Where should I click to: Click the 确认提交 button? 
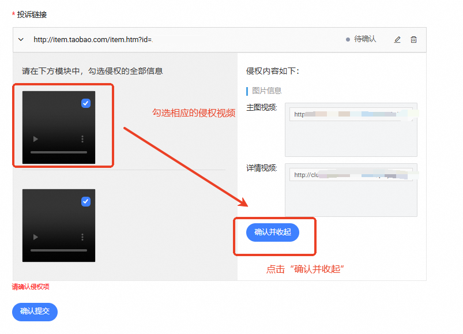click(x=35, y=312)
